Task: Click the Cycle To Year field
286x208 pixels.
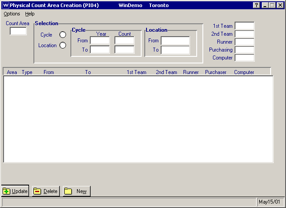Action: [x=100, y=50]
